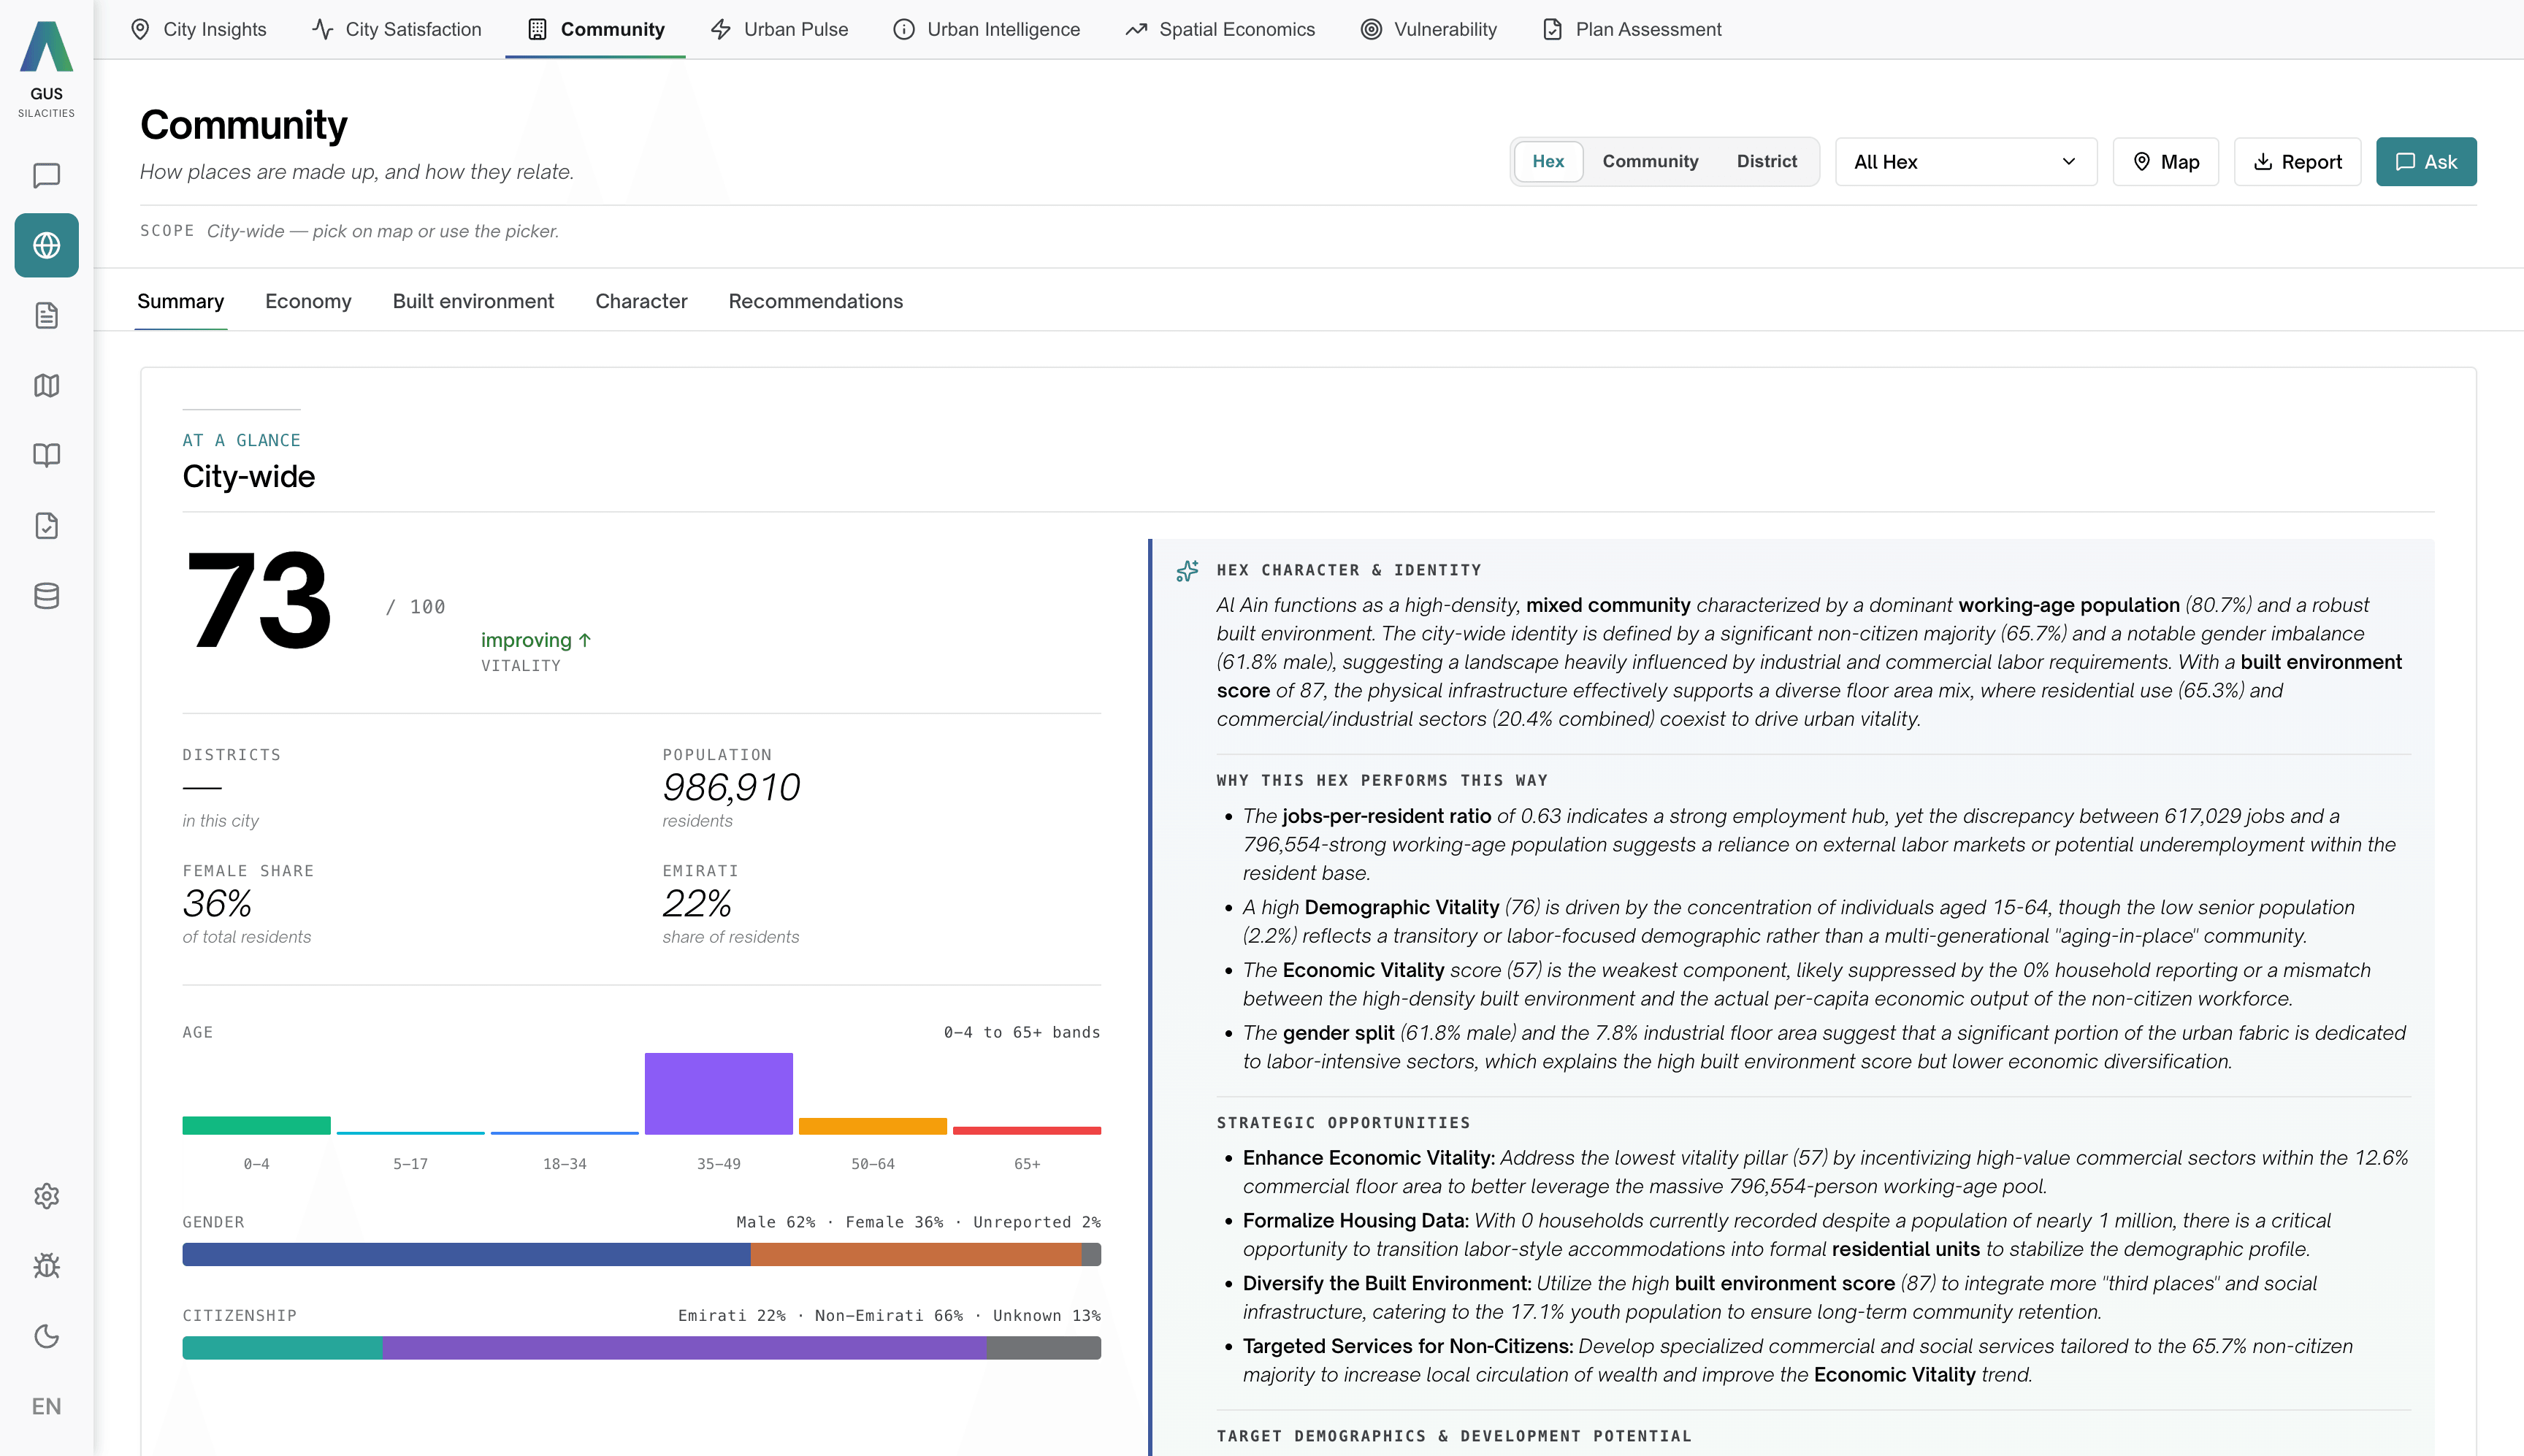This screenshot has height=1456, width=2524.
Task: Click the Strategic Opportunities heading
Action: click(1343, 1122)
